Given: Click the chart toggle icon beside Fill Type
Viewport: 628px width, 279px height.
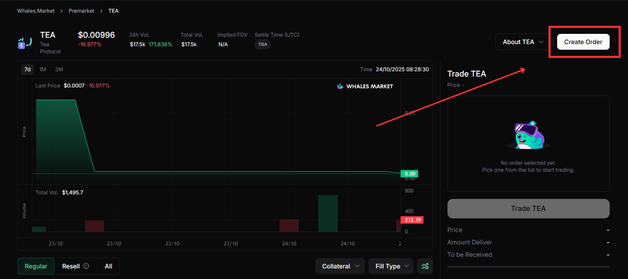Looking at the screenshot, I should pyautogui.click(x=425, y=266).
